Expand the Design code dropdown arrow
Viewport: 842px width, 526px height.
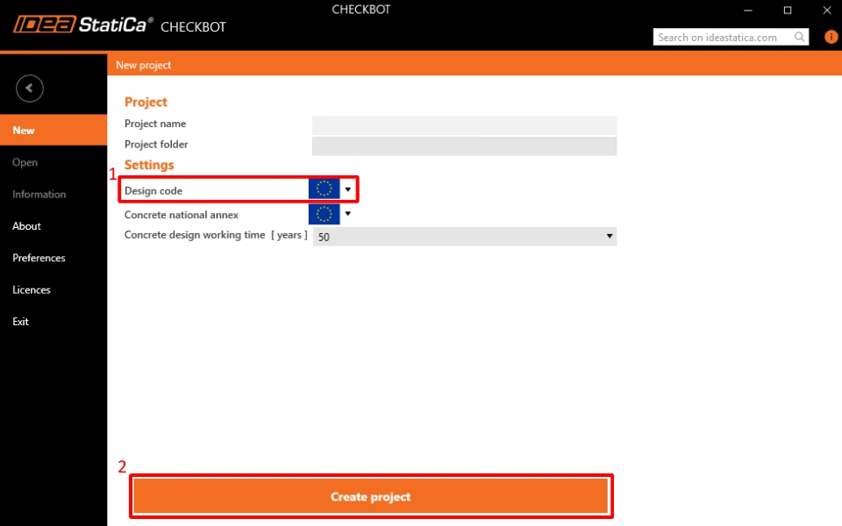tap(348, 189)
